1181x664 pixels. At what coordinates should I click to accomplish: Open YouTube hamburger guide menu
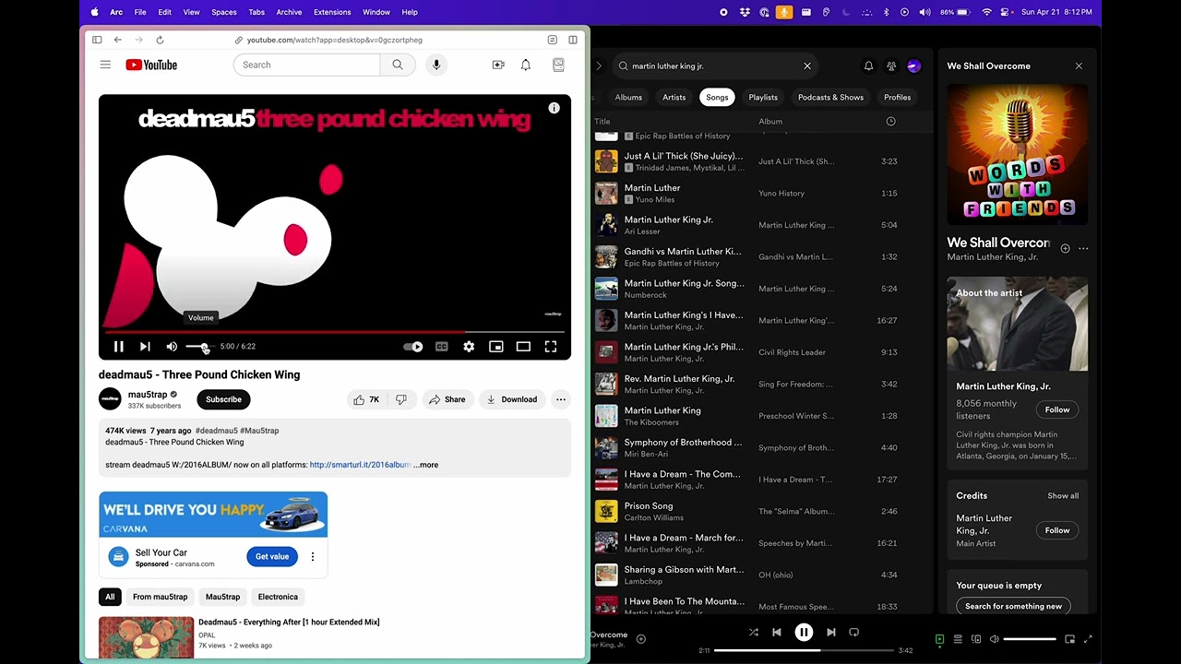(105, 65)
